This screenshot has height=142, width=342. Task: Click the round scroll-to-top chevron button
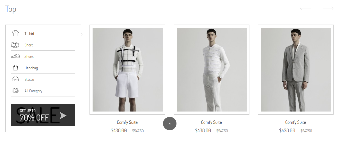[170, 124]
